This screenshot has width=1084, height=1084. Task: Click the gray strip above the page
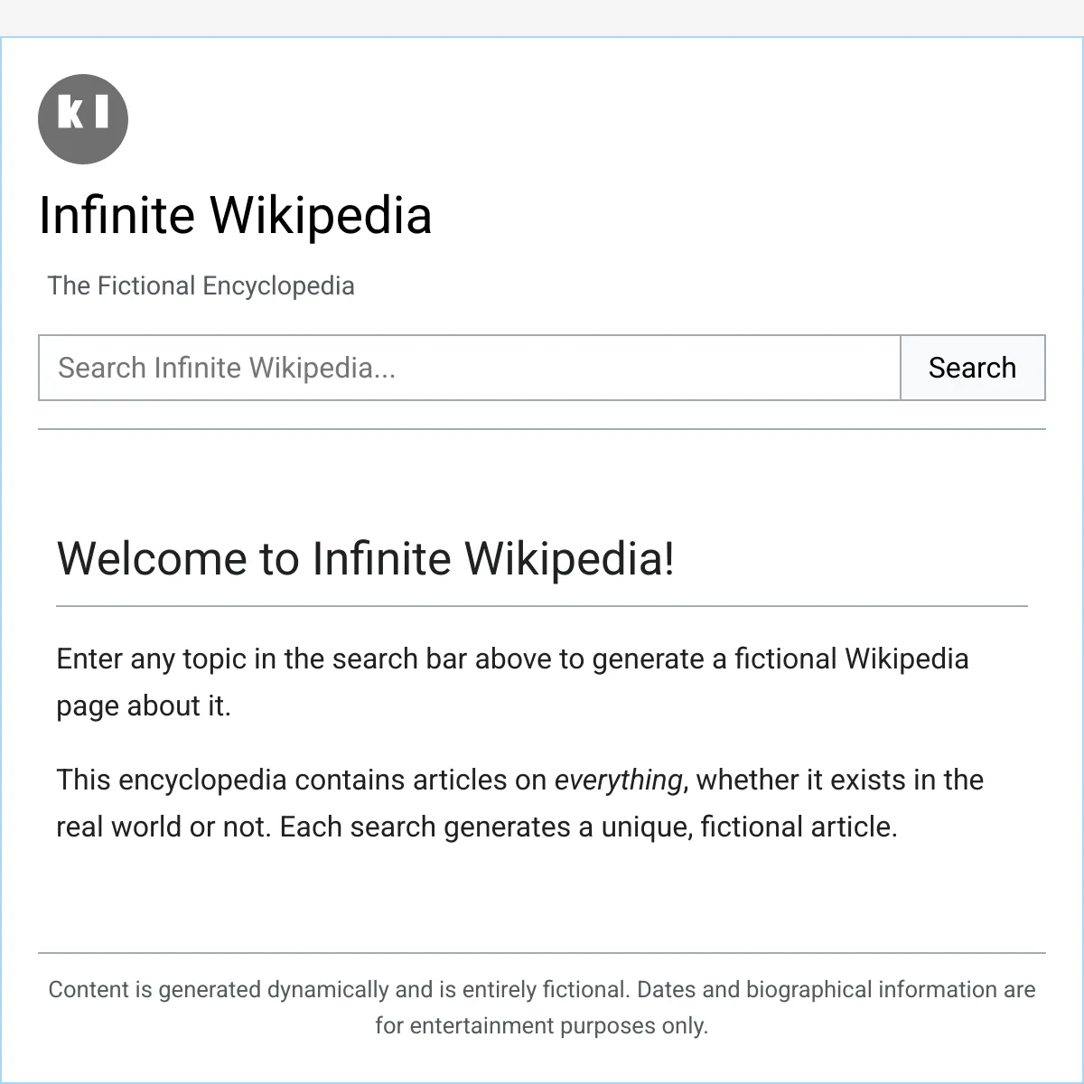[542, 18]
